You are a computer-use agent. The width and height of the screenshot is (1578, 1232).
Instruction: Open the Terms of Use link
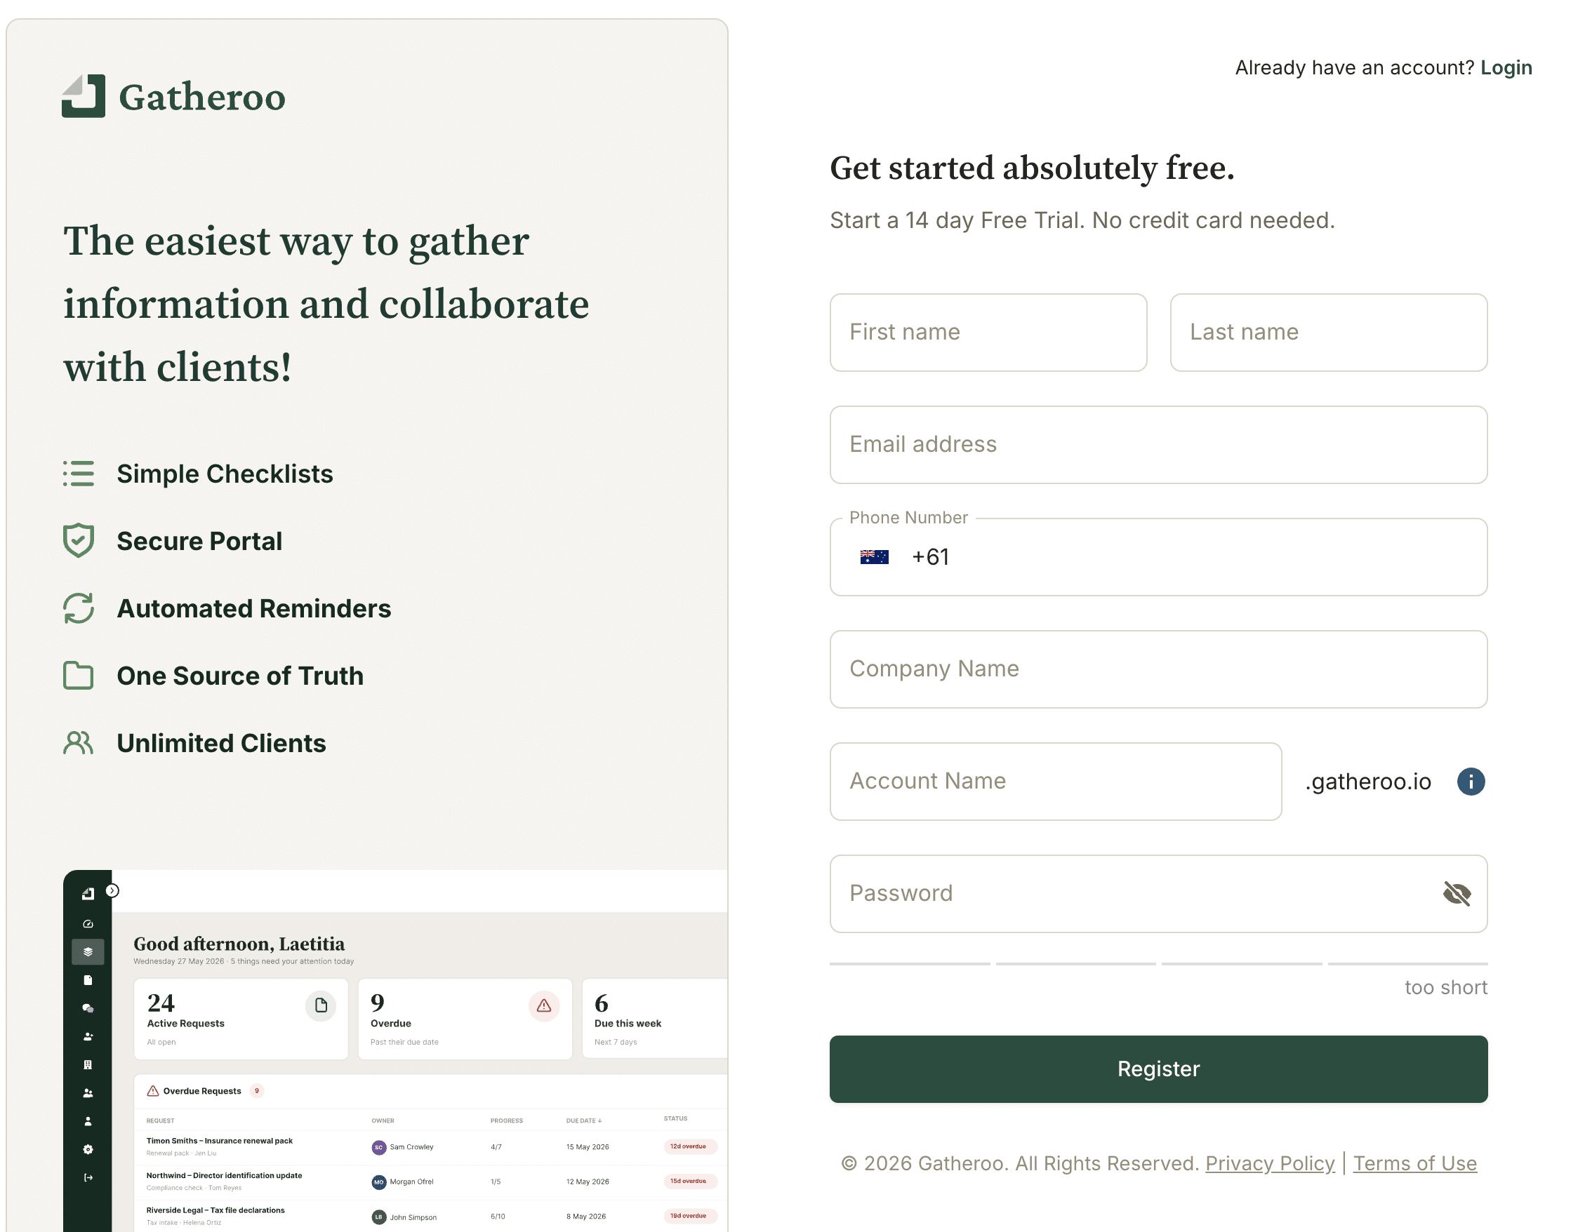click(x=1414, y=1163)
